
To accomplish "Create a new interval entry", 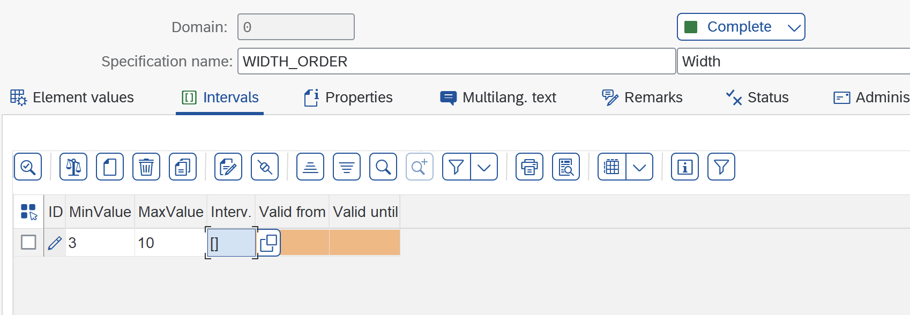I will tap(109, 167).
